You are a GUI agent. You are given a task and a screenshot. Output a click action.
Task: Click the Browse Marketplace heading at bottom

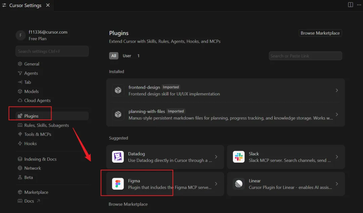[128, 204]
